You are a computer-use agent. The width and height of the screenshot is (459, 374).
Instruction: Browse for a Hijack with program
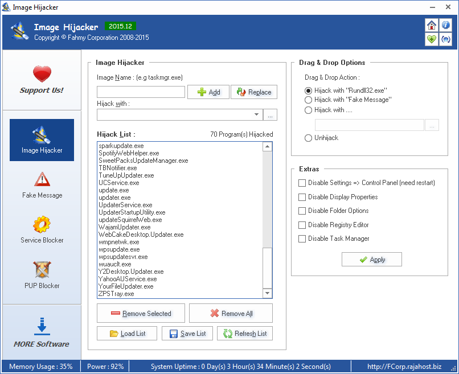coord(270,115)
